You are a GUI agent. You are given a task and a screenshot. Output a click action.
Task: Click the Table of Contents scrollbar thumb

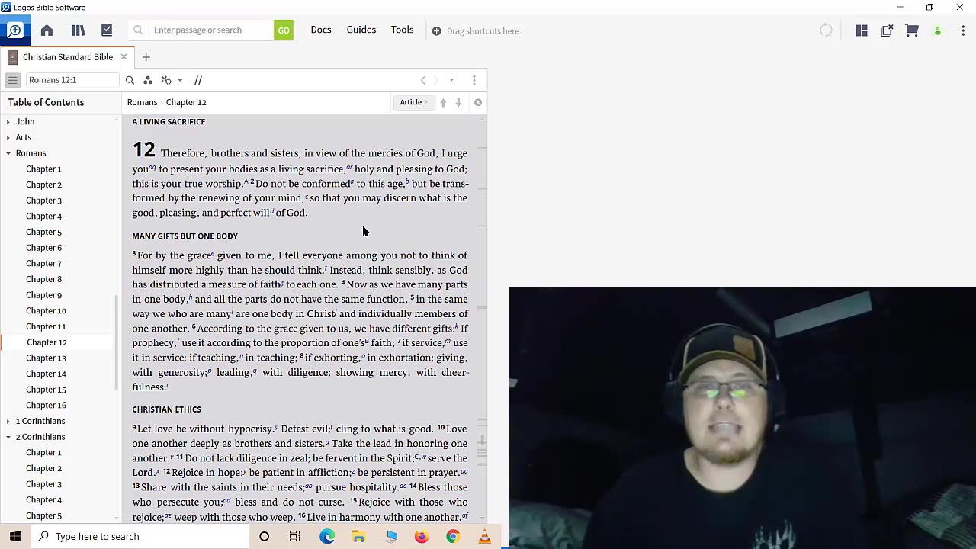click(x=117, y=343)
